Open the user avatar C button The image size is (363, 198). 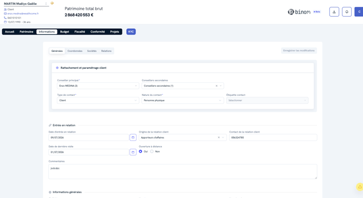[359, 12]
